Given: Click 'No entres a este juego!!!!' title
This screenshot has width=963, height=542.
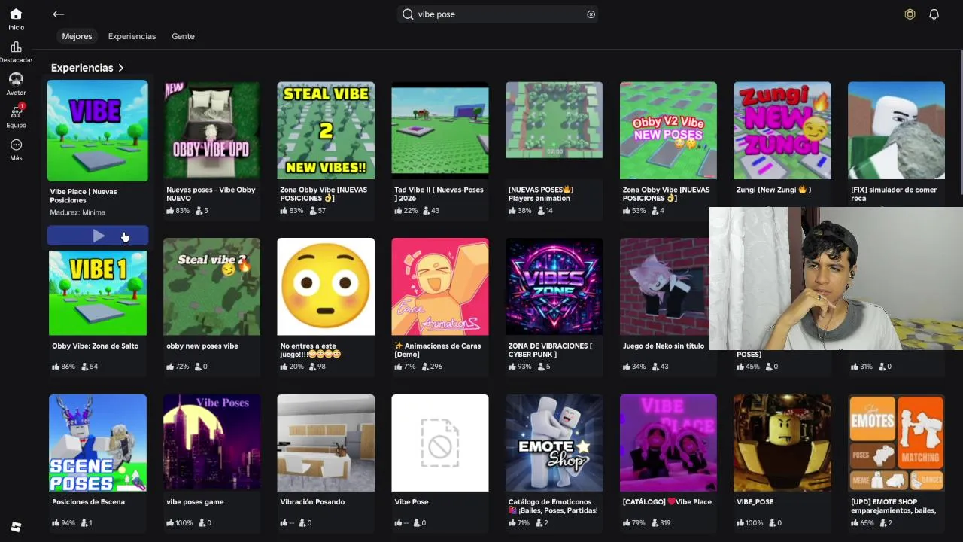Looking at the screenshot, I should (311, 350).
